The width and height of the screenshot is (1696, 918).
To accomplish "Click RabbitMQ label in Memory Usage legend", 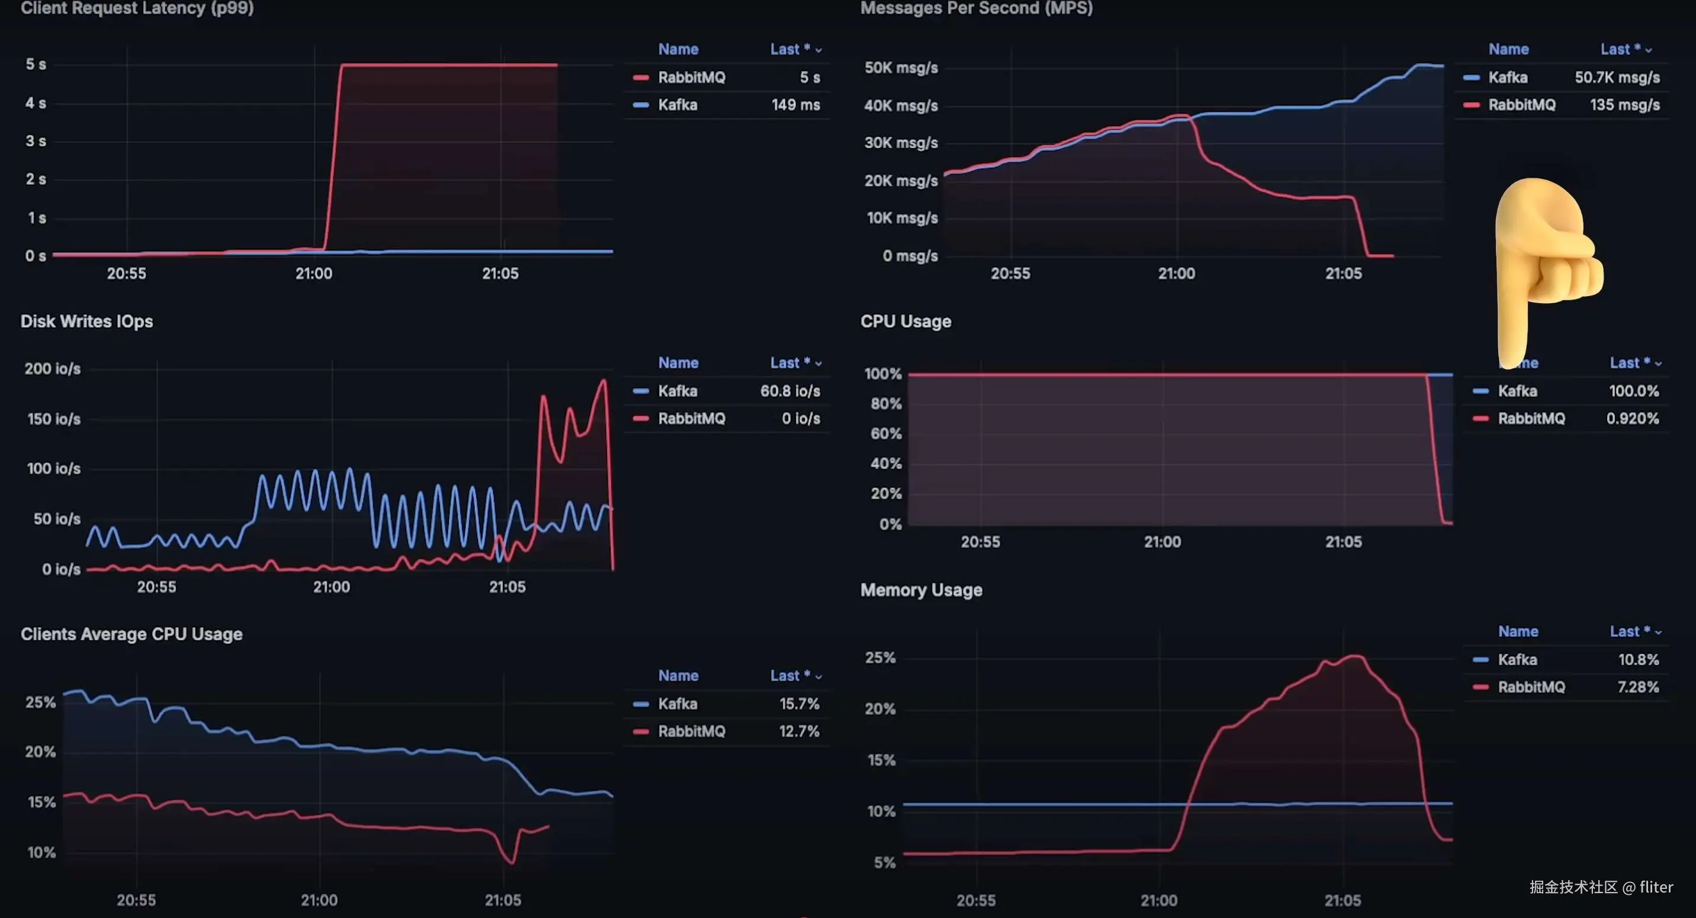I will (1531, 688).
